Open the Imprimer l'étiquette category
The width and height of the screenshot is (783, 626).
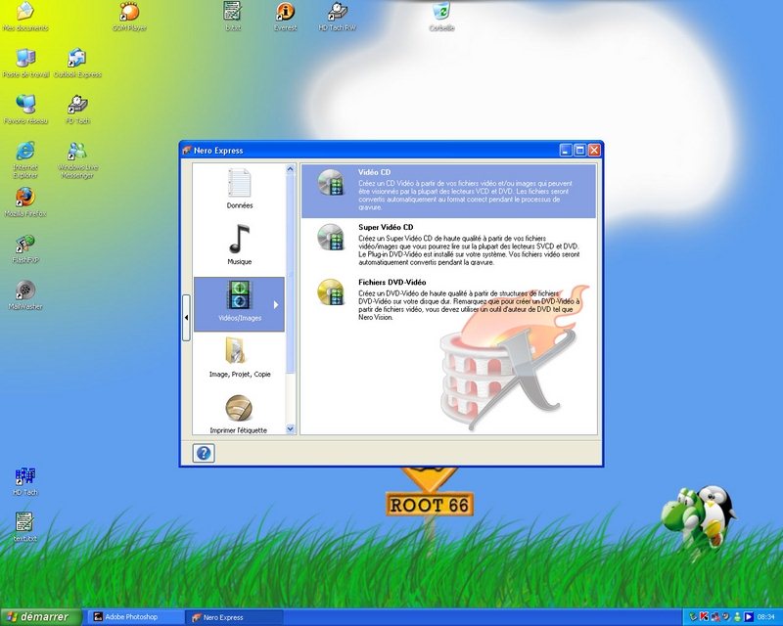click(x=239, y=414)
